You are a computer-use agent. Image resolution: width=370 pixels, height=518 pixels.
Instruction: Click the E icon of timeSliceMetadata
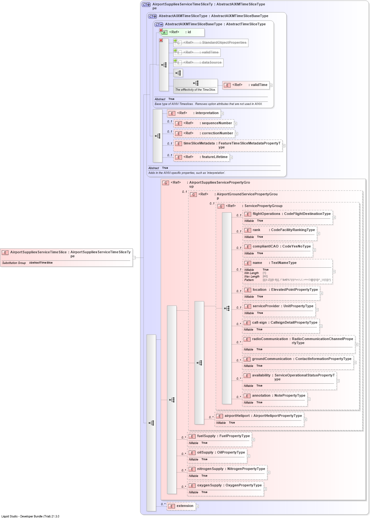point(179,143)
